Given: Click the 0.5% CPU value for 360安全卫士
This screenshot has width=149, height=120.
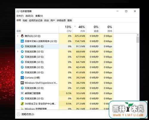Looking at the screenshot, I should click(69, 104).
